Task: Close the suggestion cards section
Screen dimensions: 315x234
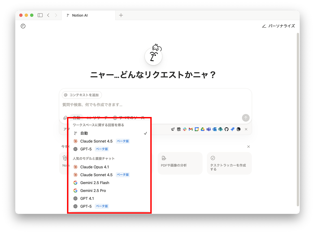Action: pyautogui.click(x=249, y=147)
